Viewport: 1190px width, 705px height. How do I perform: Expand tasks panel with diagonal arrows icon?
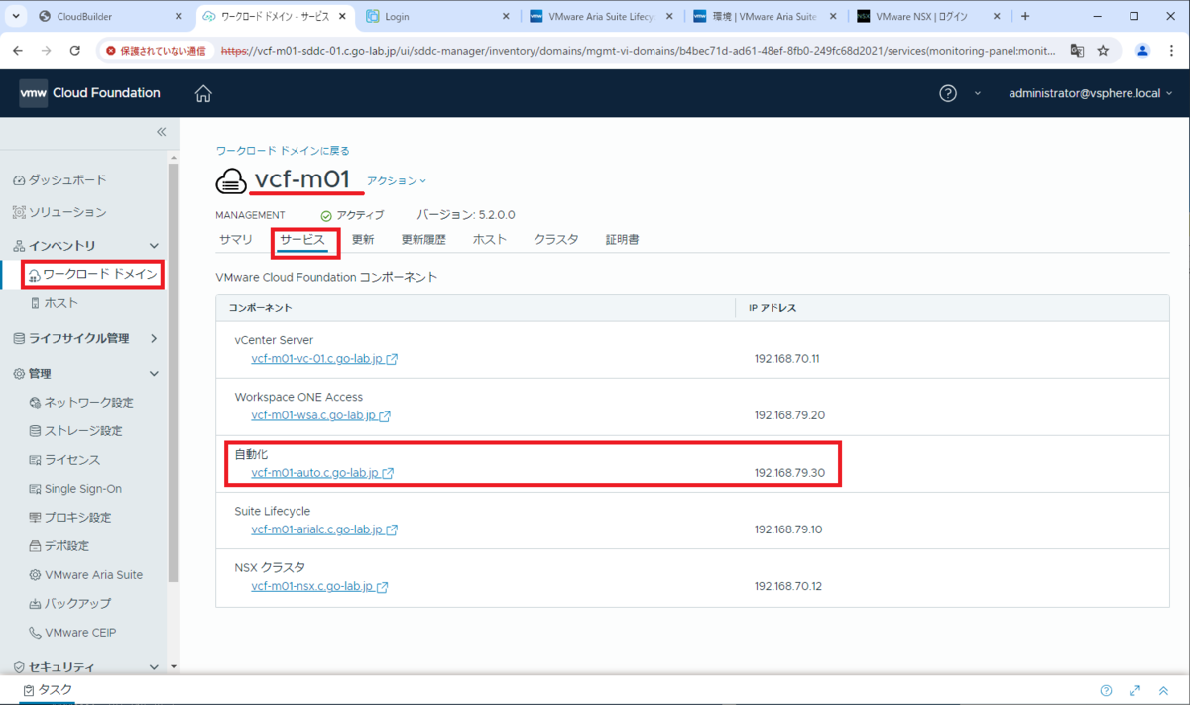pyautogui.click(x=1135, y=691)
